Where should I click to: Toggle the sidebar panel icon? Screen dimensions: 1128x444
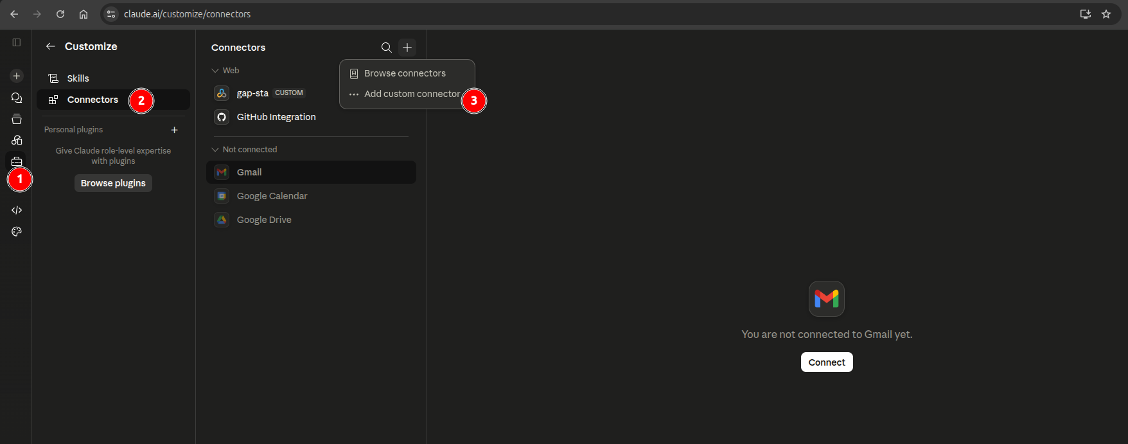pos(17,42)
